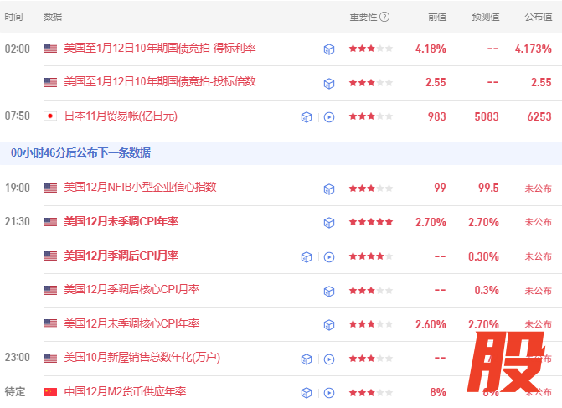
Task: Click the 4.173% published value
Action: coord(534,49)
